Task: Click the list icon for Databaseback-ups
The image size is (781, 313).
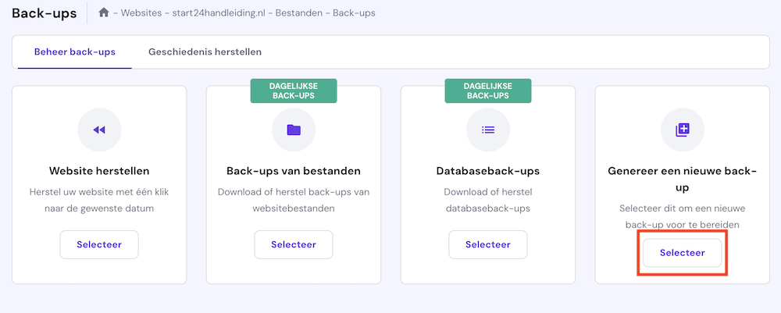Action: 488,130
